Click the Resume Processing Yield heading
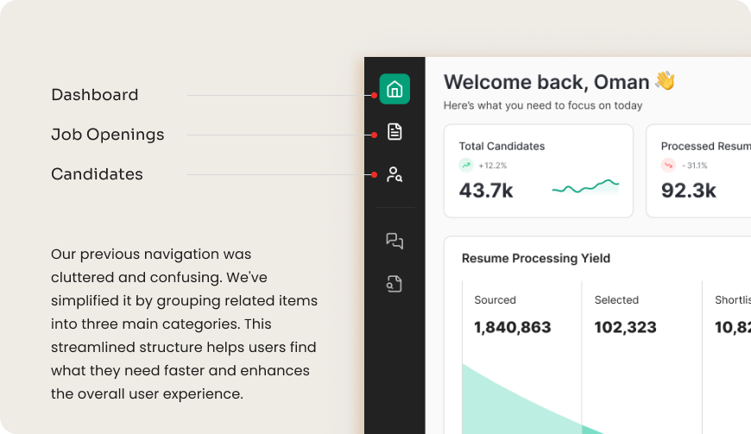751x434 pixels. 536,258
